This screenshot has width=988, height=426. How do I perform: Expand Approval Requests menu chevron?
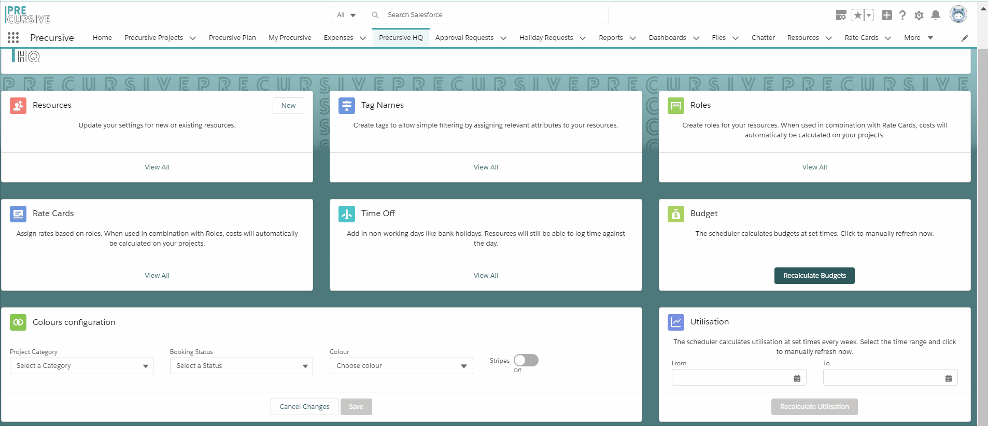point(503,38)
